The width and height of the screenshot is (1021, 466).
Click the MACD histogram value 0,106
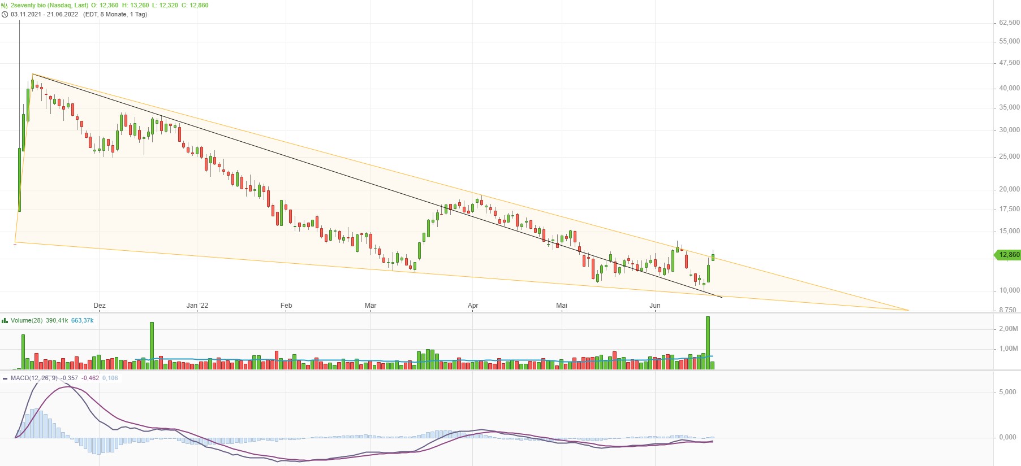[110, 378]
